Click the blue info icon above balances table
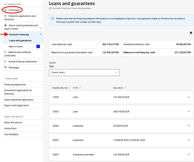194x162 pixels. coord(191,33)
